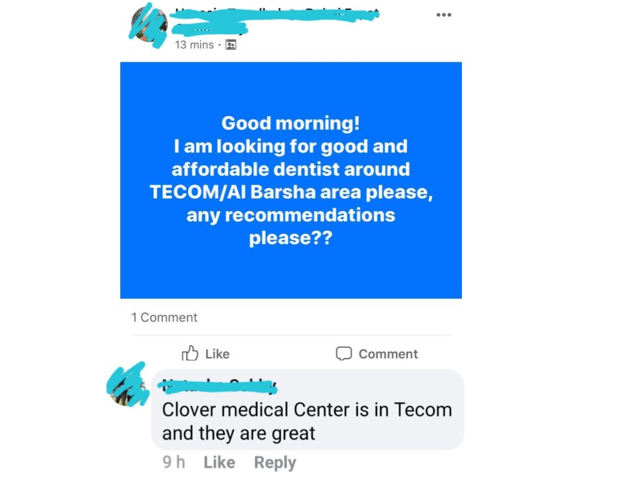Screen dimensions: 638x478
Task: Like the Clover medical Center comment
Action: pos(219,462)
